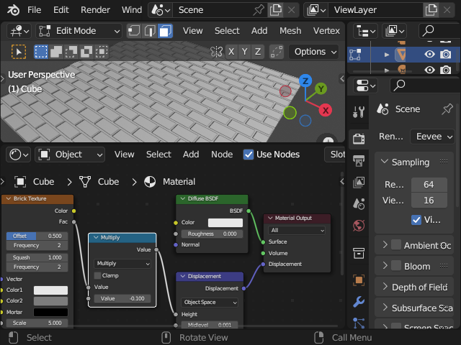Click the Render samples field showing 64

(429, 185)
